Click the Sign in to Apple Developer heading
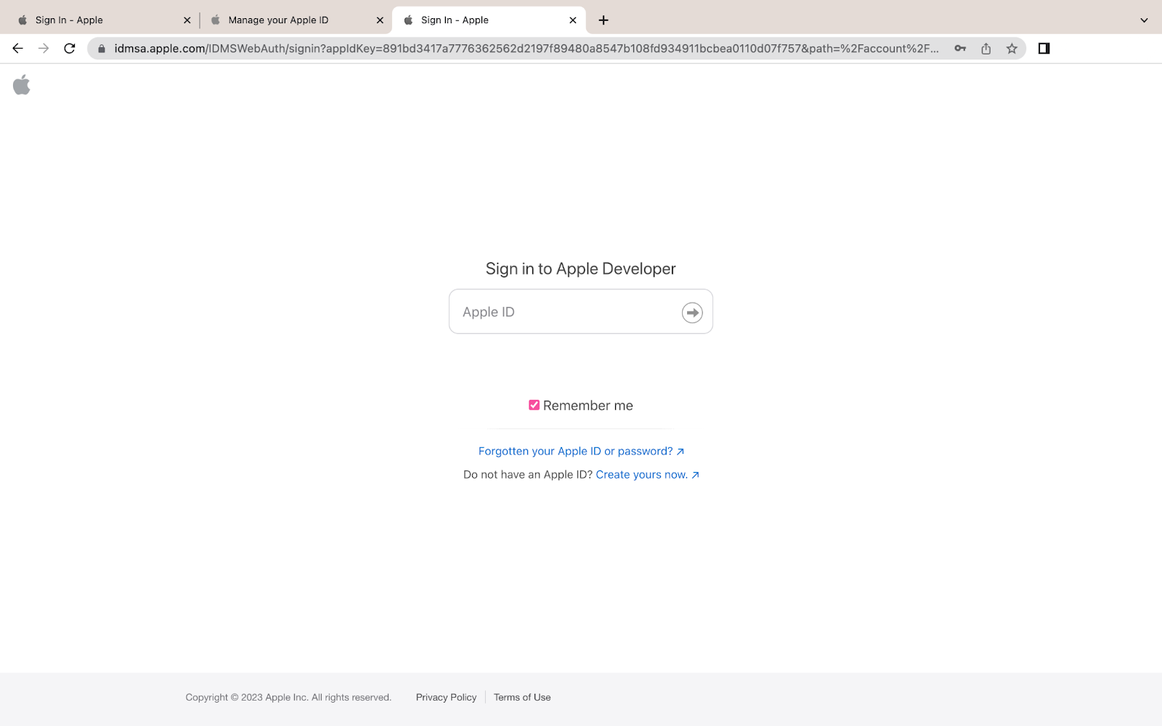This screenshot has width=1162, height=726. point(581,269)
